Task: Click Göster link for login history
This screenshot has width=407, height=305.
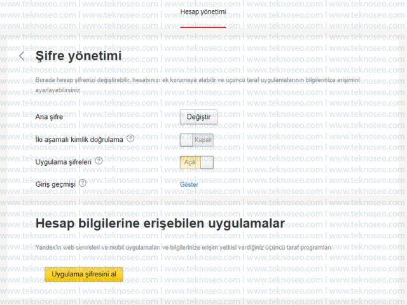Action: [x=189, y=185]
